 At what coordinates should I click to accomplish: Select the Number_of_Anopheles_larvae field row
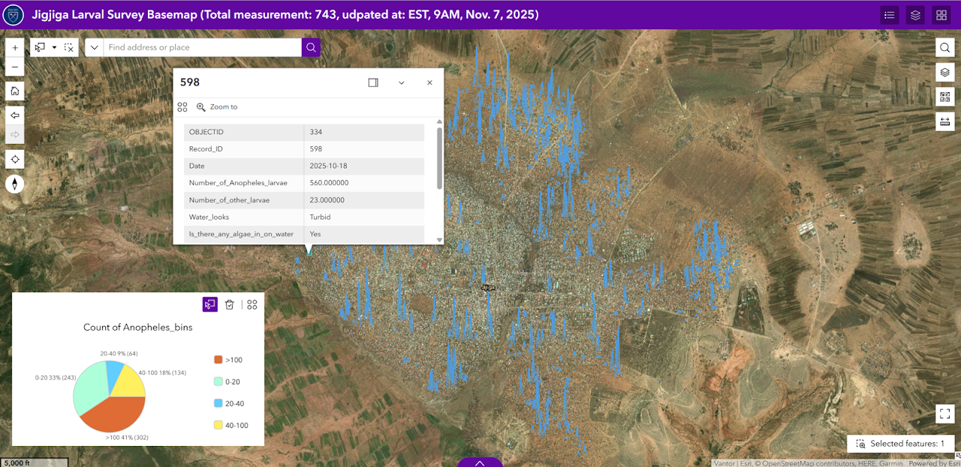coord(304,183)
